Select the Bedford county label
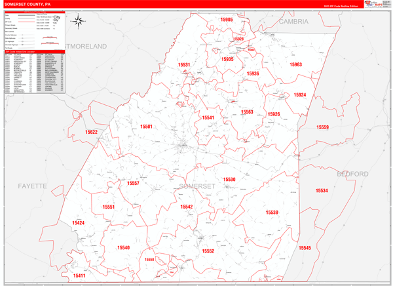The image size is (393, 286). tap(353, 174)
